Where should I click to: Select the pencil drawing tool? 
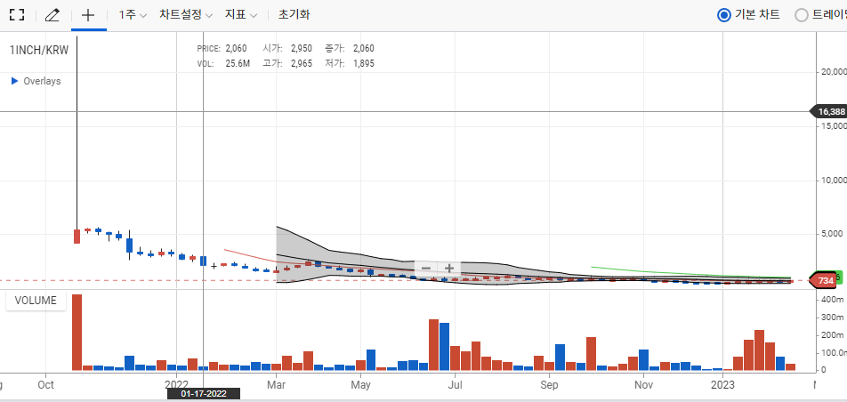tap(52, 14)
